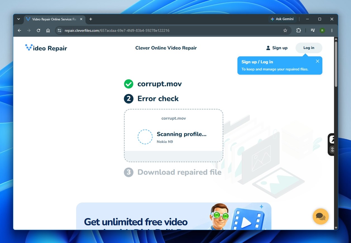Click the step 2 number badge
The height and width of the screenshot is (243, 351).
click(128, 99)
